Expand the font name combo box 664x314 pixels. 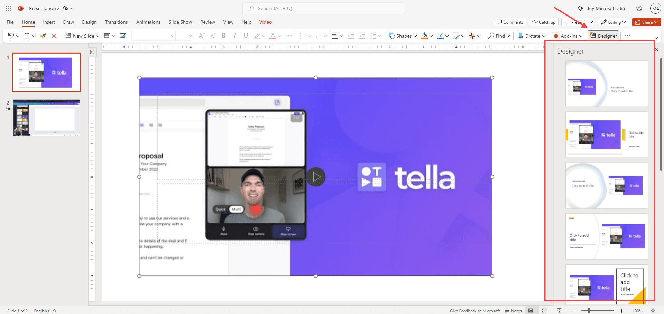click(173, 36)
